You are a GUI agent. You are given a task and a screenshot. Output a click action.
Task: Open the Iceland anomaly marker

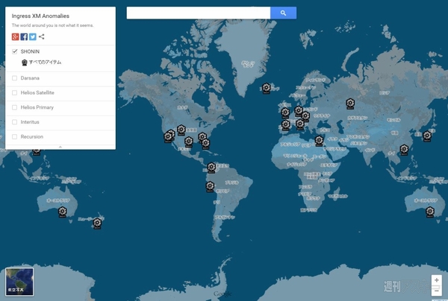[267, 88]
